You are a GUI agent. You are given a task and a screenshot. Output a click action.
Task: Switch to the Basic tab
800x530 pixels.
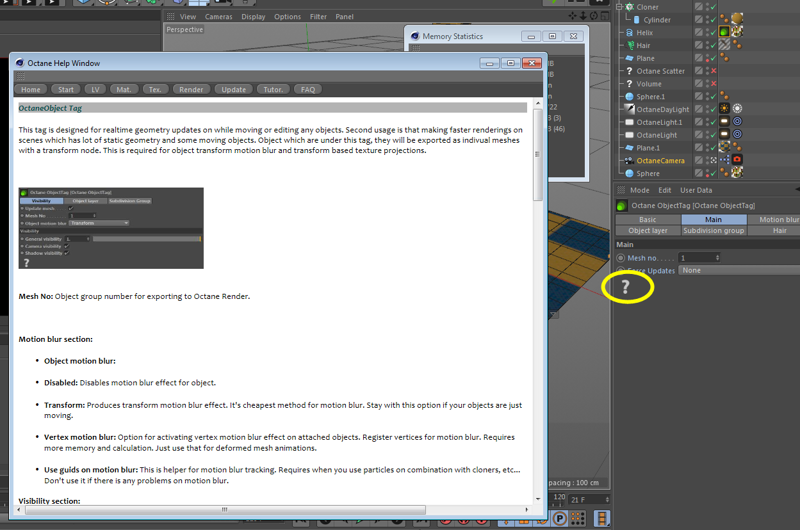(648, 220)
